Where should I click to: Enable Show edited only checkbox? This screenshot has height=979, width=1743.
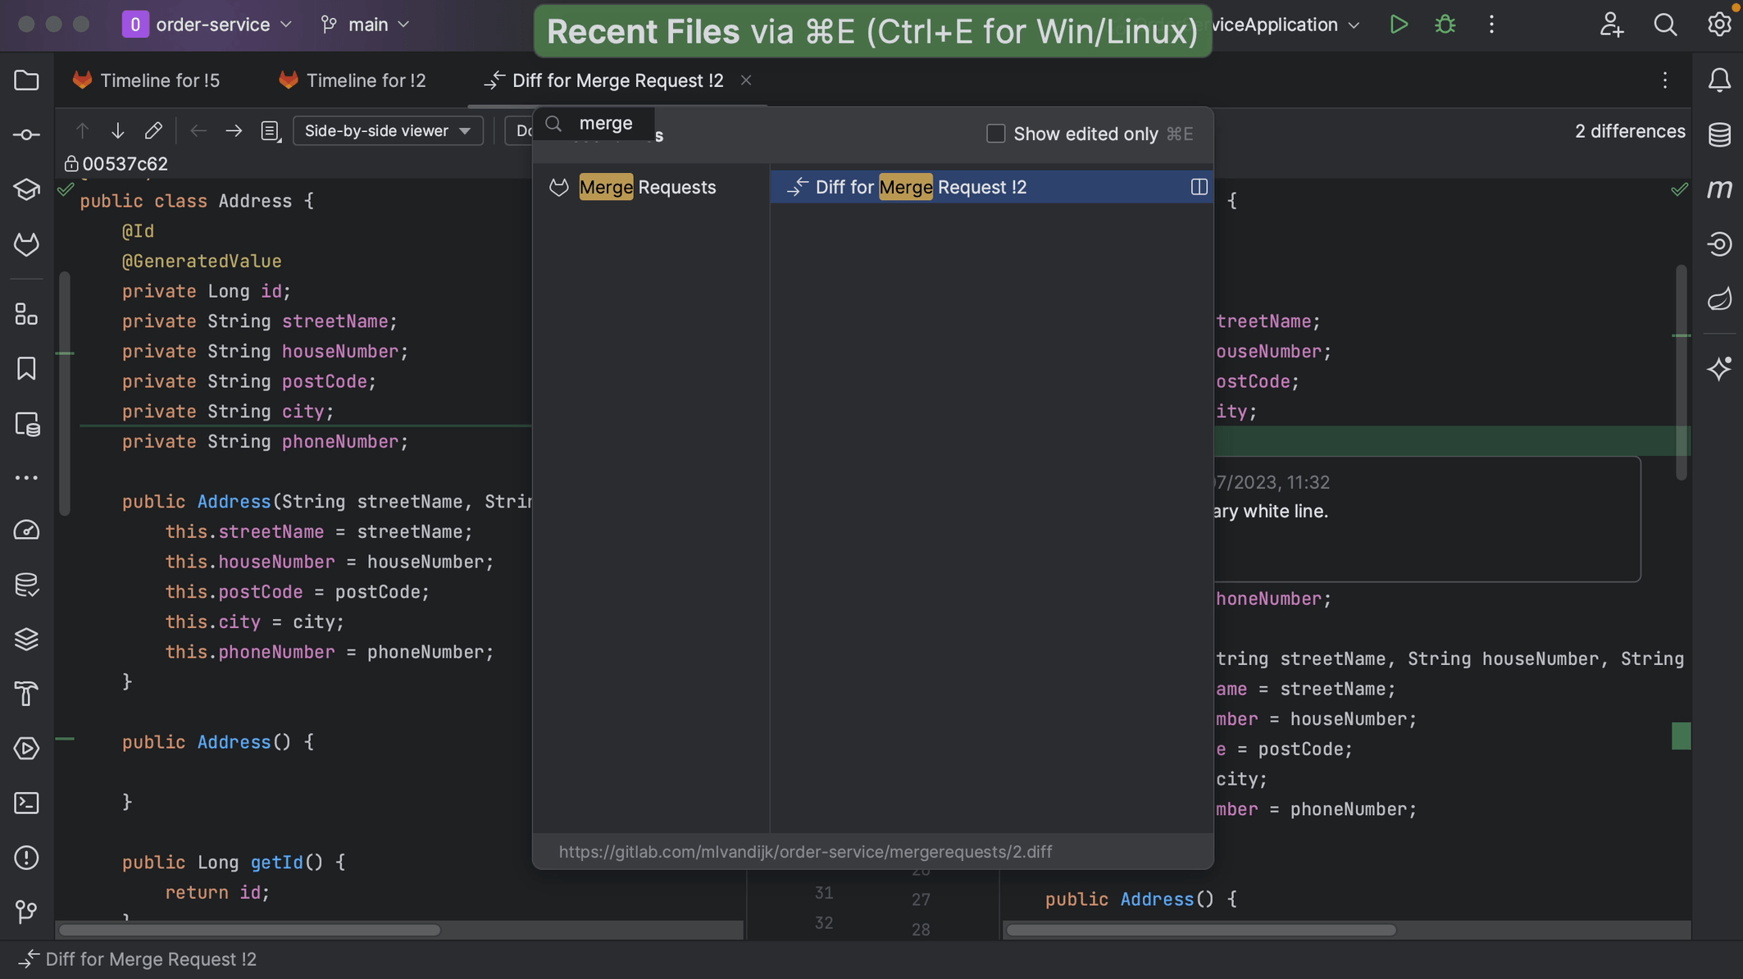click(x=995, y=134)
